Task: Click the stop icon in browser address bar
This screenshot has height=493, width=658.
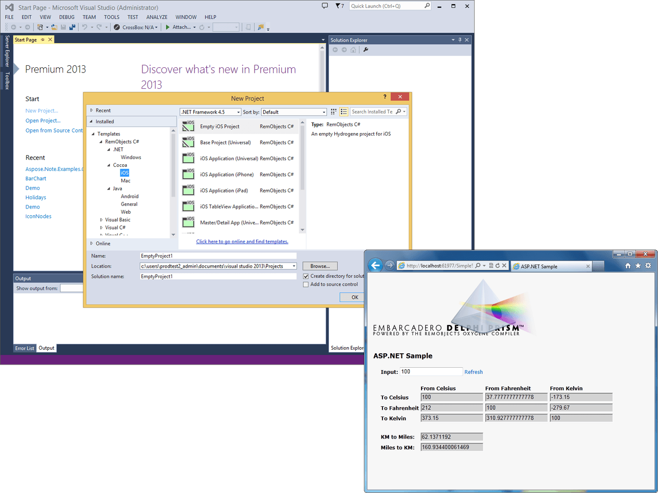Action: click(504, 266)
